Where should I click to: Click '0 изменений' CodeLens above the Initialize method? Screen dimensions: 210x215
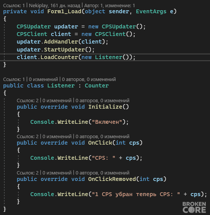[57, 101]
